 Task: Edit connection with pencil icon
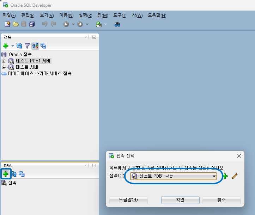[x=235, y=176]
